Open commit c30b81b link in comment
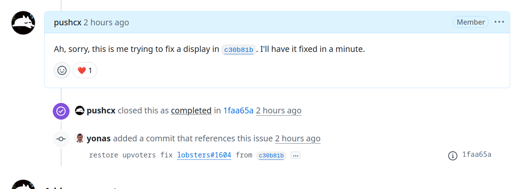 click(x=239, y=50)
